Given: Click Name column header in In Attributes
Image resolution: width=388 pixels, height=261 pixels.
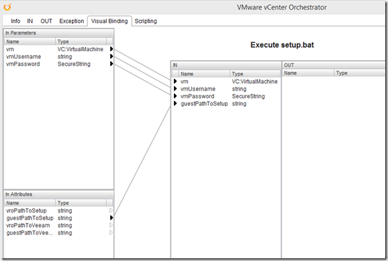Looking at the screenshot, I should (30, 203).
